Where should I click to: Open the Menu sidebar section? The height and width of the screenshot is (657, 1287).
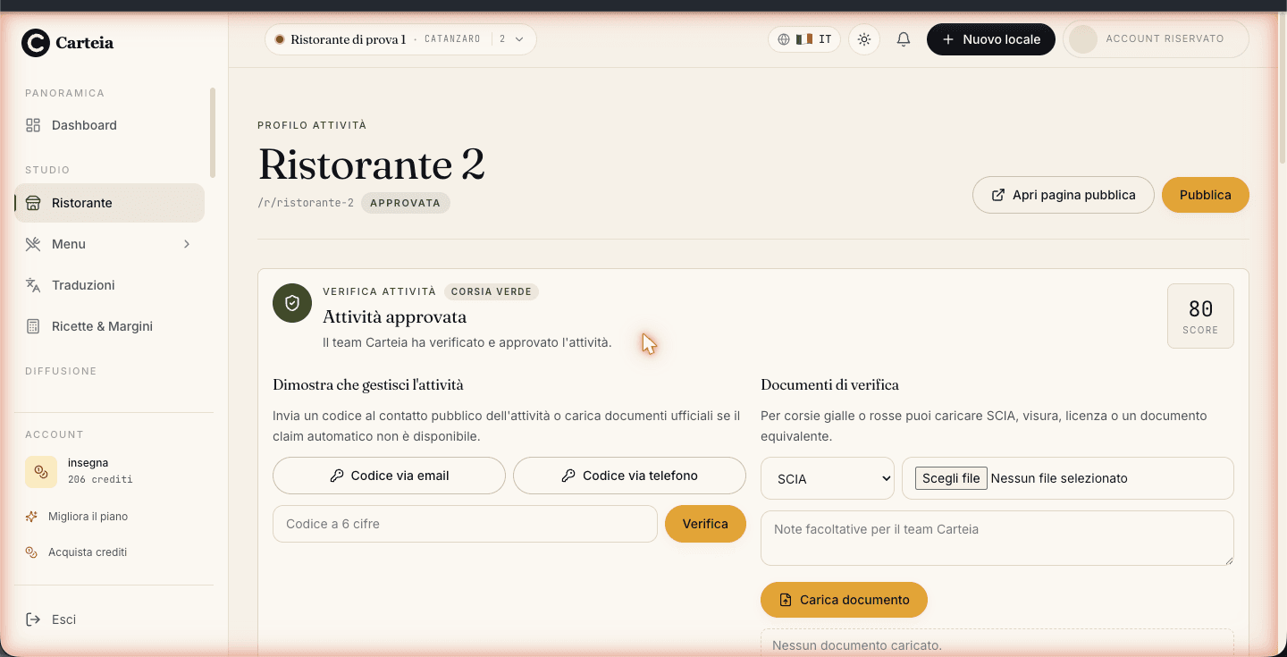tap(109, 244)
